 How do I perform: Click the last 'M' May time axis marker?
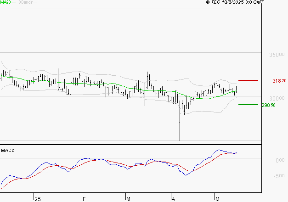217,199
